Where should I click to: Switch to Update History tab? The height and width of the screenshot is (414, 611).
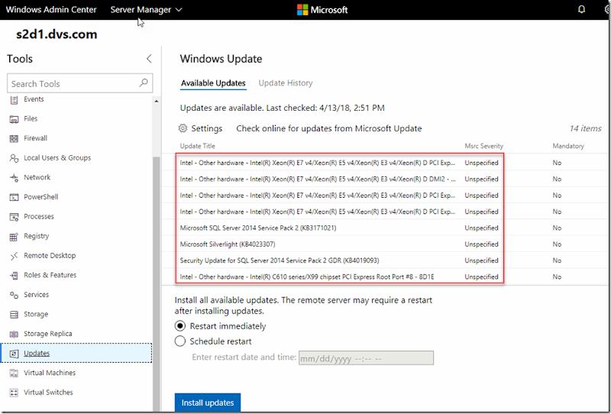286,83
